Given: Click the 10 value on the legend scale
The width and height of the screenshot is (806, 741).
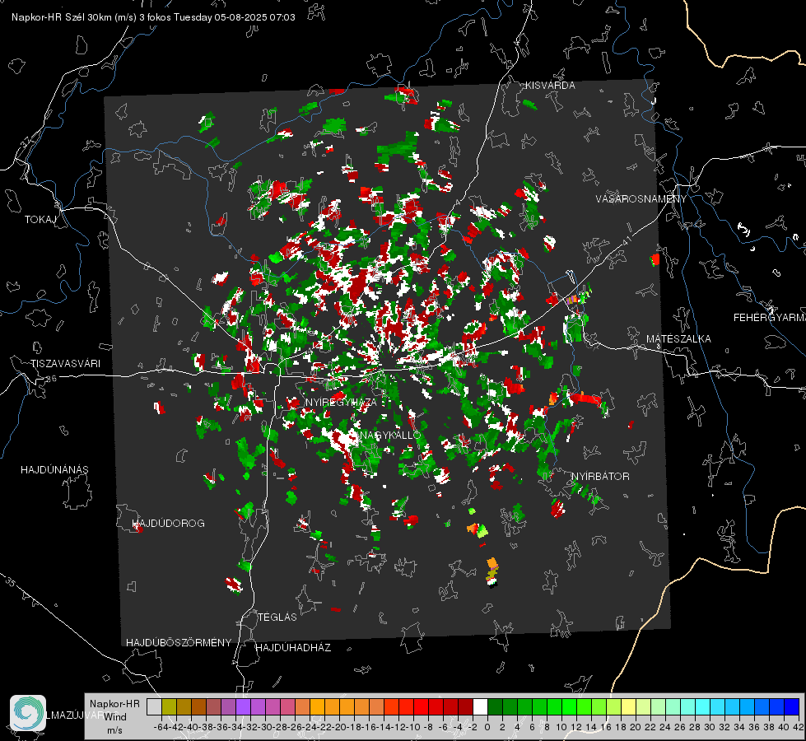Looking at the screenshot, I should click(561, 727).
